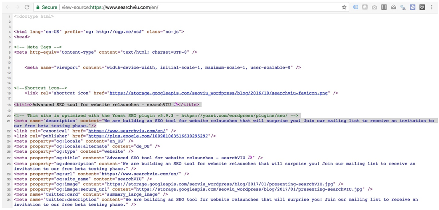Click the Meta Tags comment
Viewport: 439px width, 210px height.
tap(38, 47)
